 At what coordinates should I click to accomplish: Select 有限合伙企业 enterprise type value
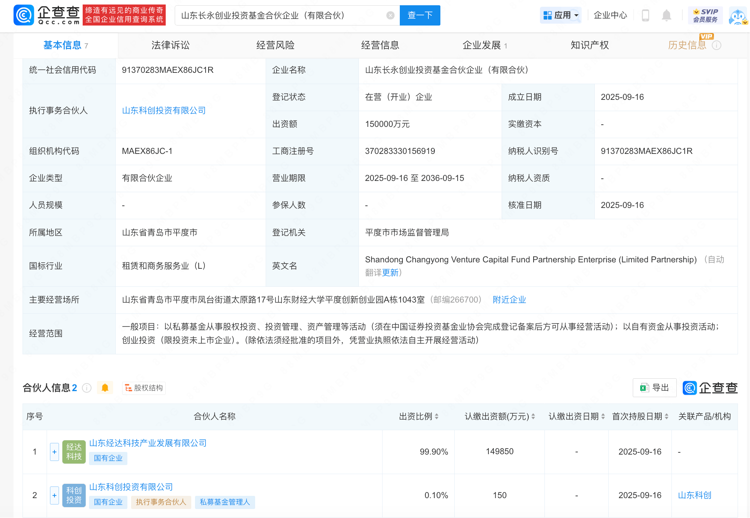click(147, 178)
